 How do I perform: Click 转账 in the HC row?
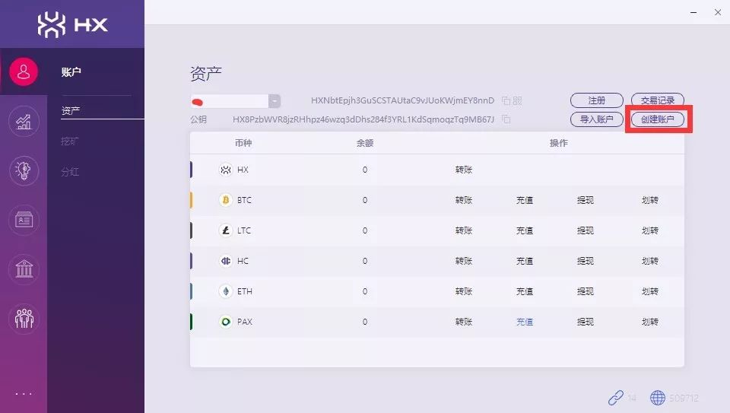click(464, 261)
